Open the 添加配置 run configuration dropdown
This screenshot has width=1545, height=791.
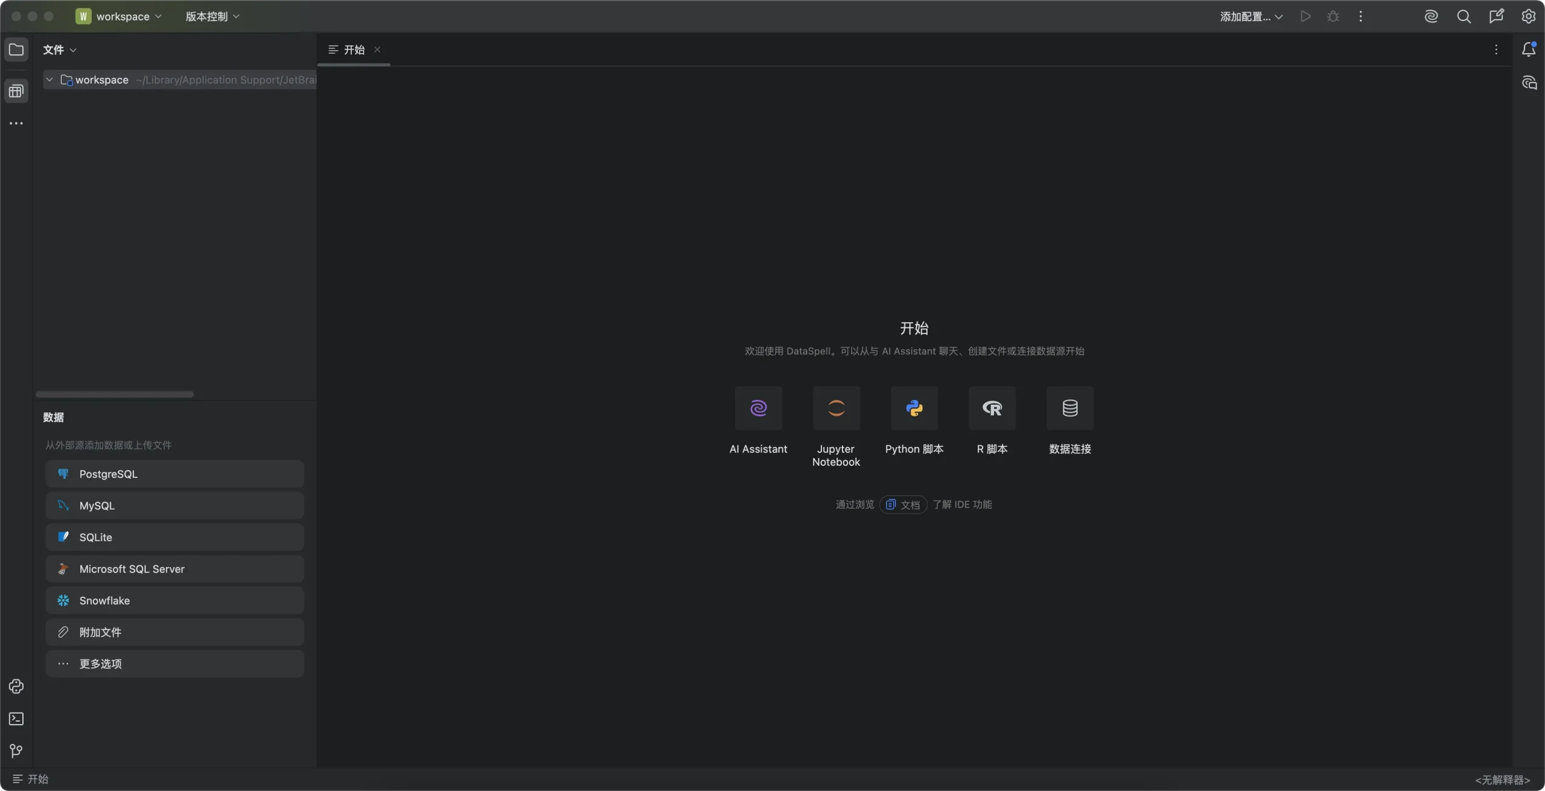1250,16
